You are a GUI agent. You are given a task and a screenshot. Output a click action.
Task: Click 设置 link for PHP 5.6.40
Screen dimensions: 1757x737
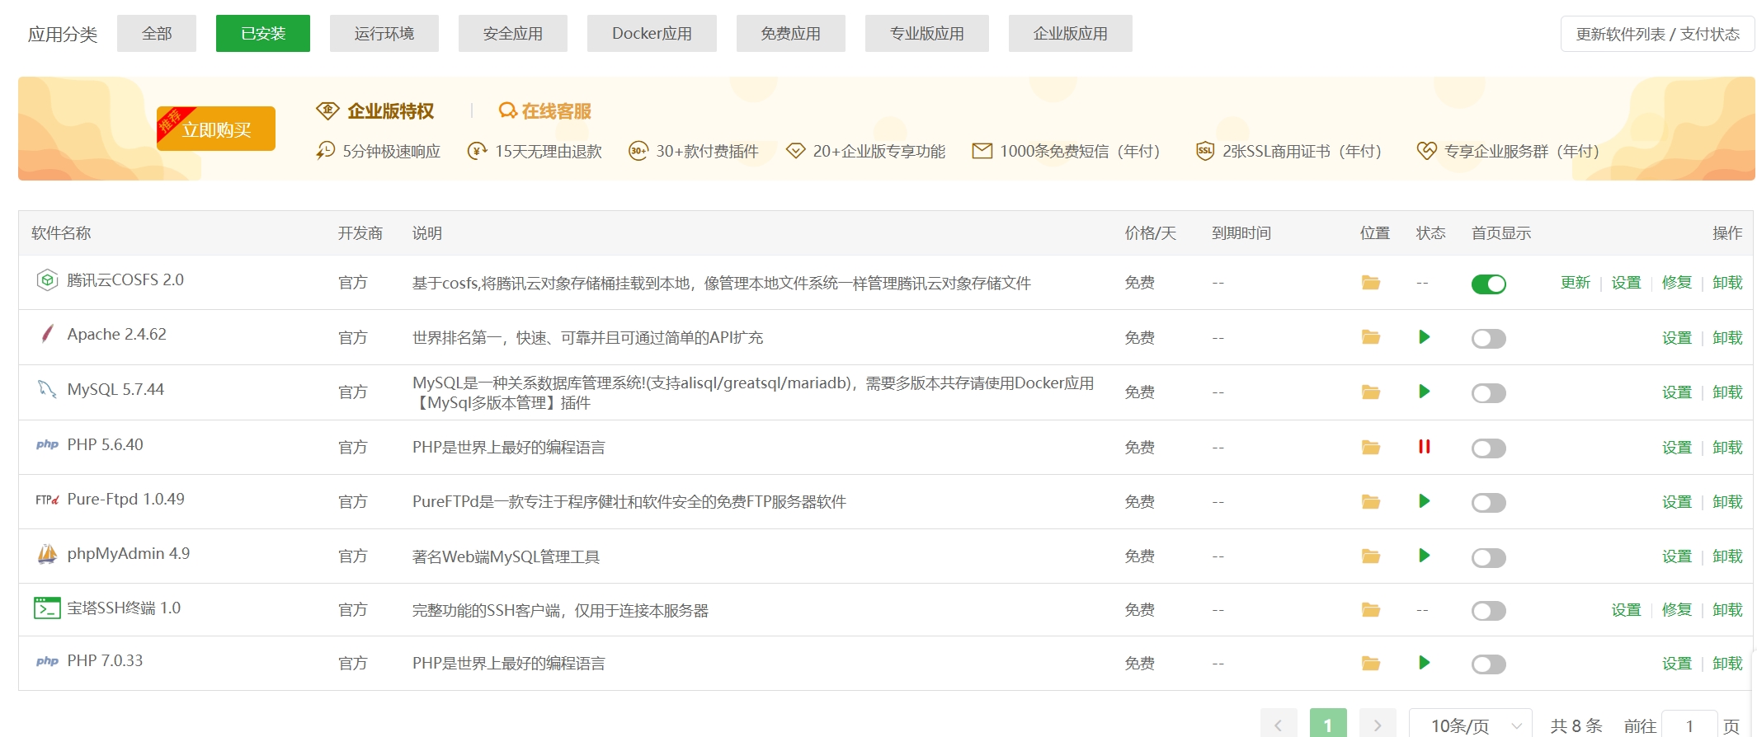1676,448
